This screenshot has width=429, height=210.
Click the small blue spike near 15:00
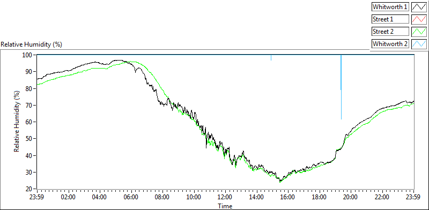coord(271,57)
